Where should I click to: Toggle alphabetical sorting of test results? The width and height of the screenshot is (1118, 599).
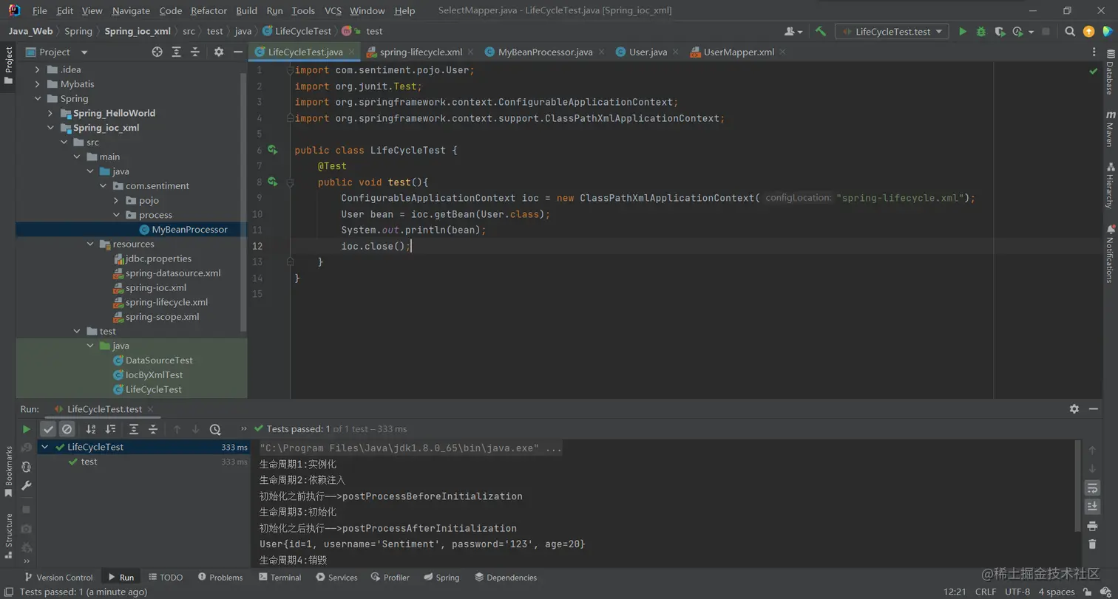pos(91,429)
